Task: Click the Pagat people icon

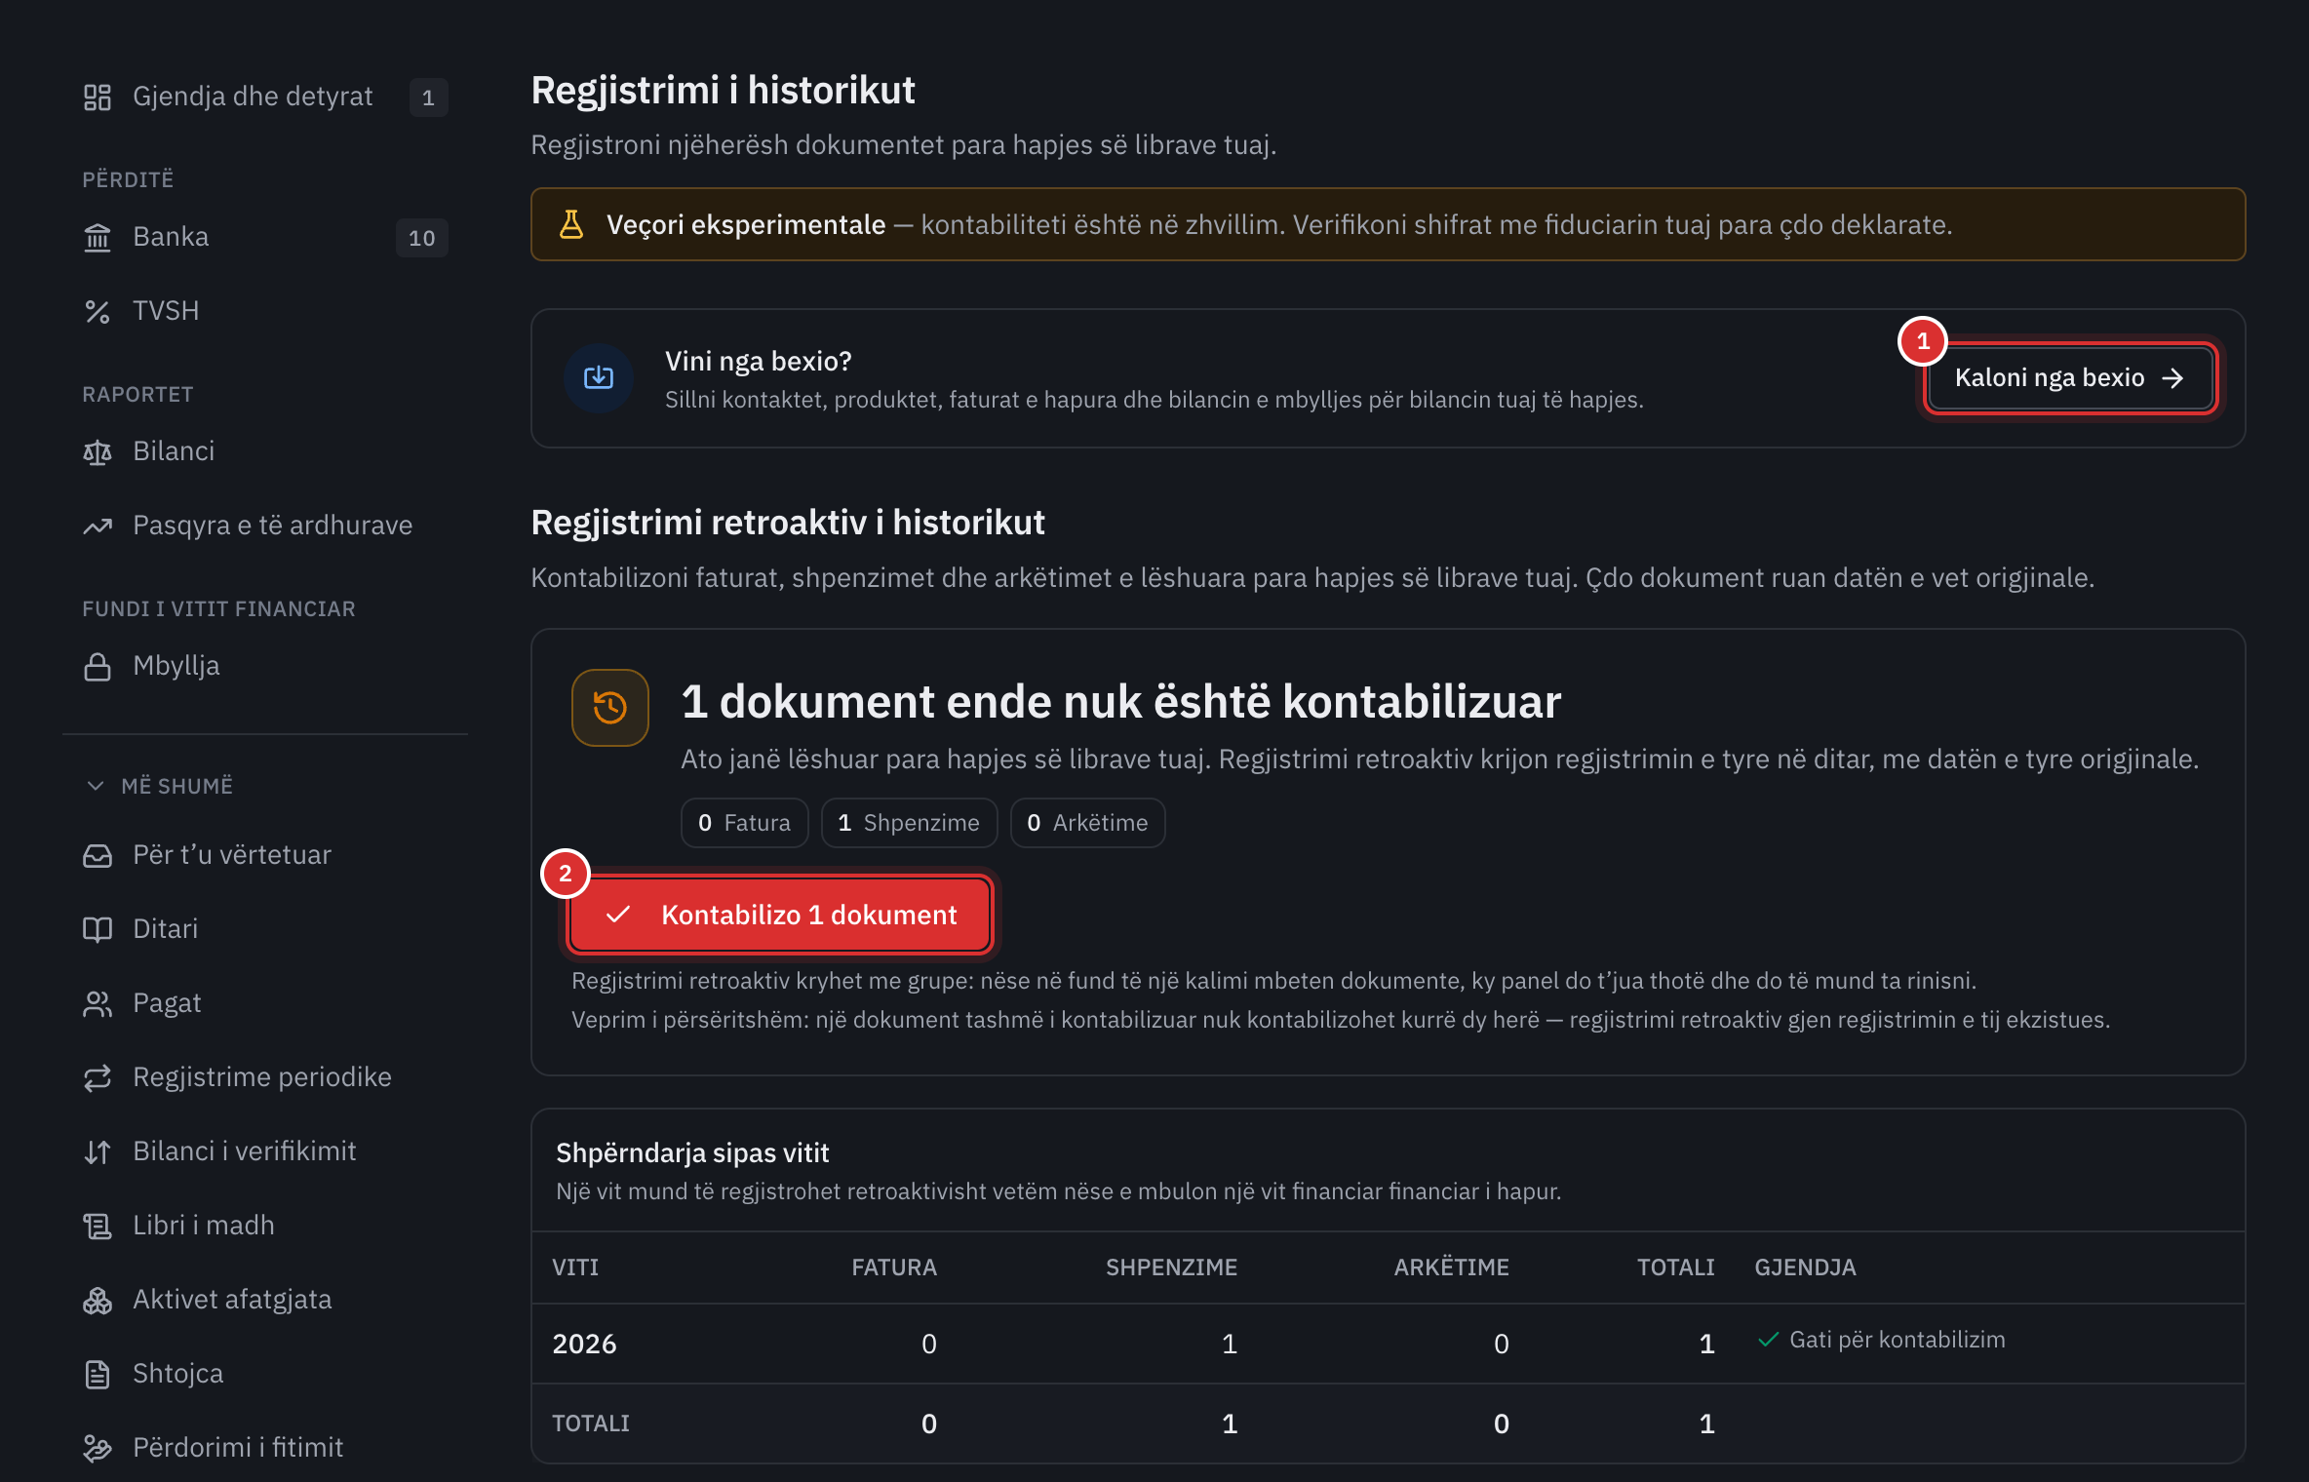Action: click(98, 1003)
